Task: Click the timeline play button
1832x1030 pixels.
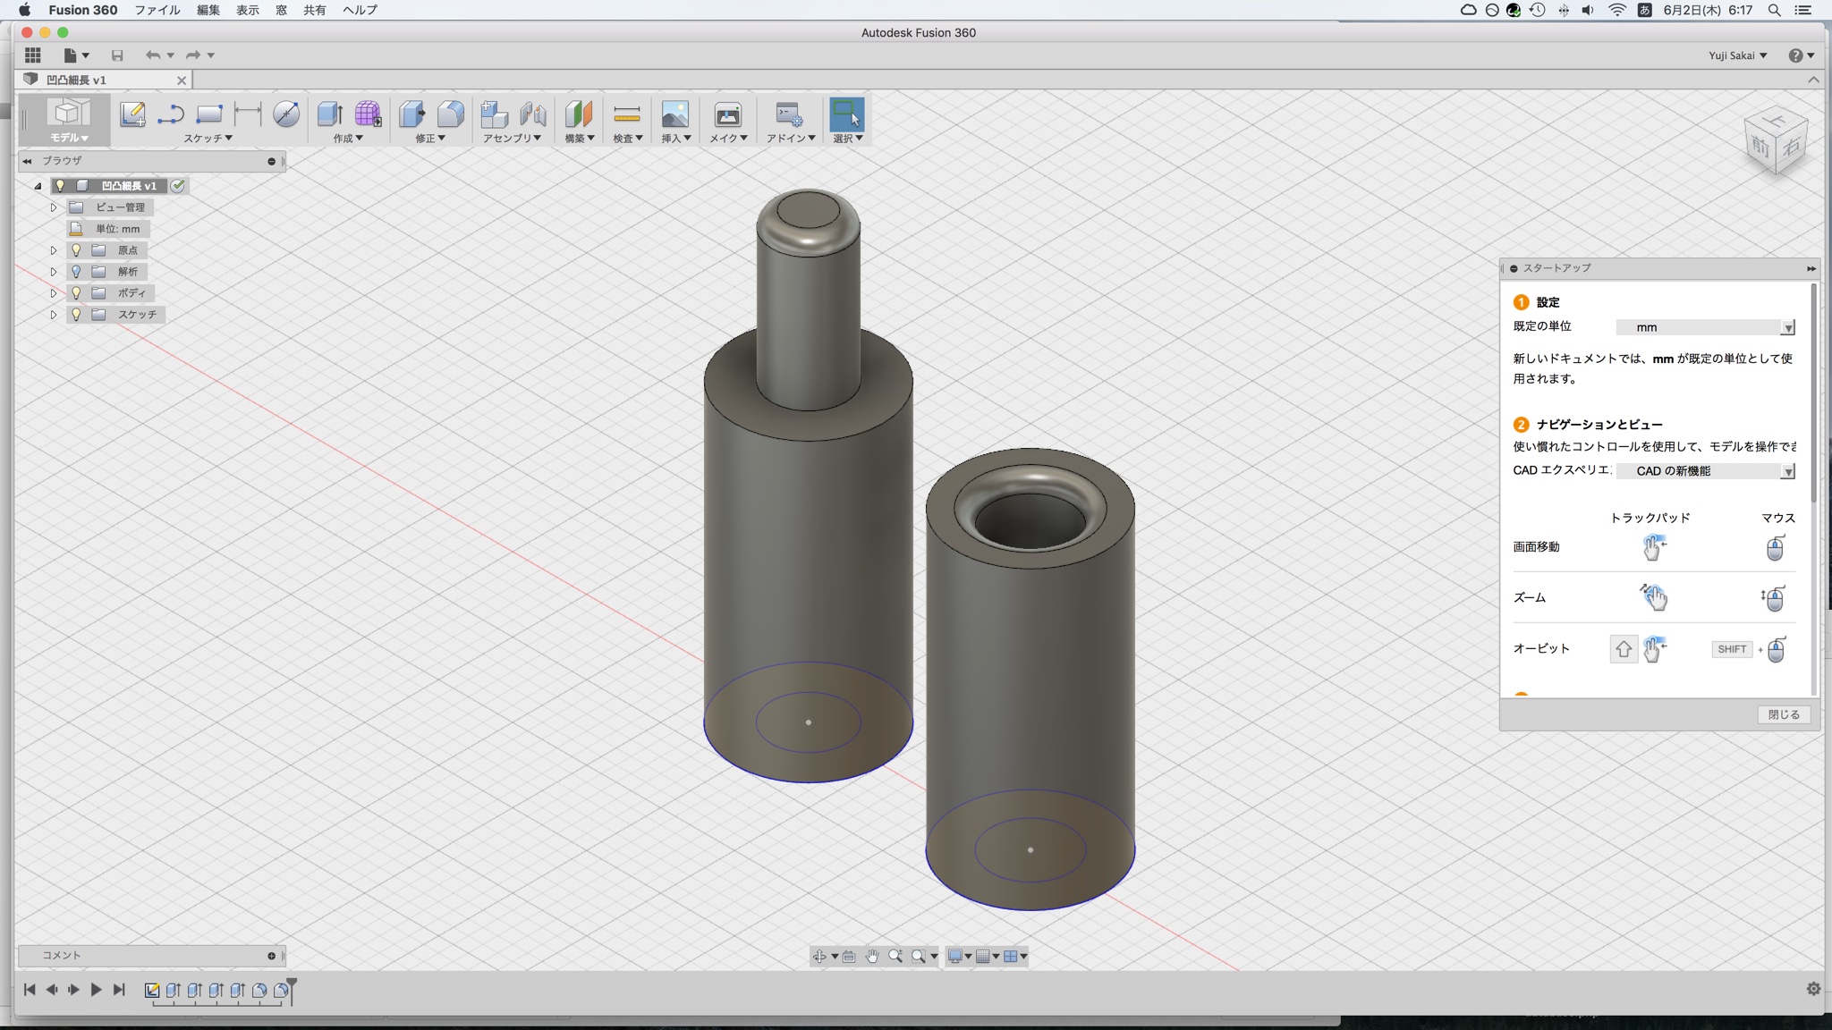Action: click(96, 990)
